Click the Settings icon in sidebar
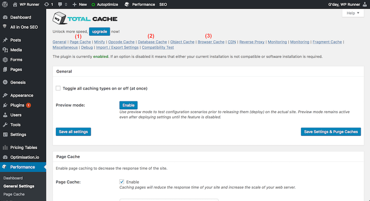370x201 pixels. point(5,134)
